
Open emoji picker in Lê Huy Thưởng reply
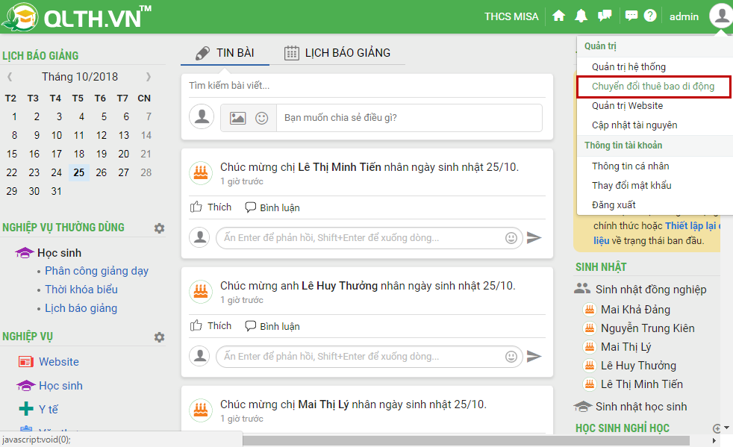coord(511,357)
